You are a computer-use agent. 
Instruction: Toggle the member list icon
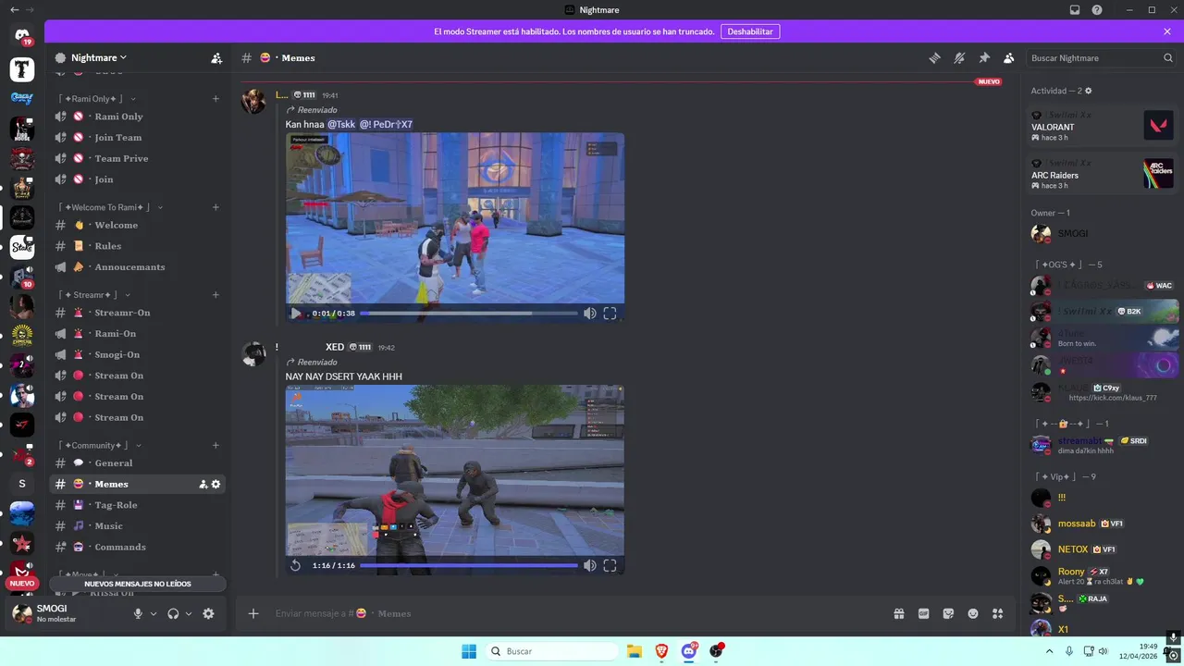(1009, 57)
